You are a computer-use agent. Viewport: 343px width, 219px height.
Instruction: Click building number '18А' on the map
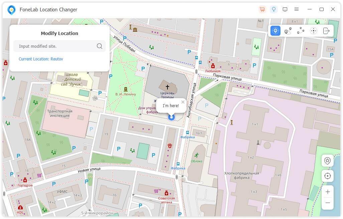click(28, 140)
